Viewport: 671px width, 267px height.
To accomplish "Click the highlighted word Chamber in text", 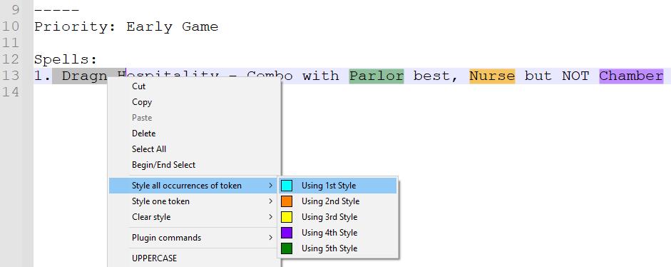I will 631,76.
